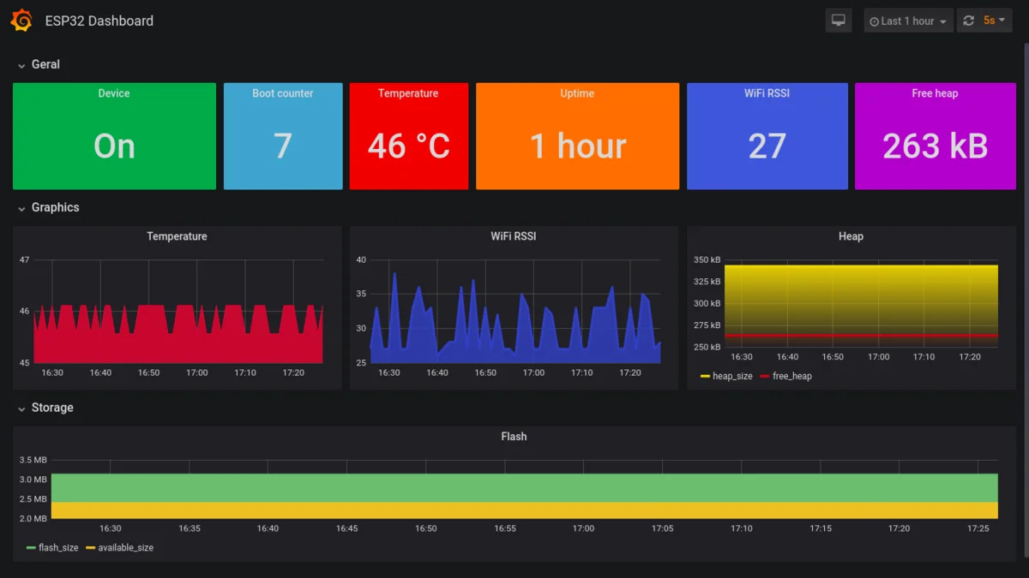1029x578 pixels.
Task: Click the '46 °C' temperature value
Action: pyautogui.click(x=408, y=146)
